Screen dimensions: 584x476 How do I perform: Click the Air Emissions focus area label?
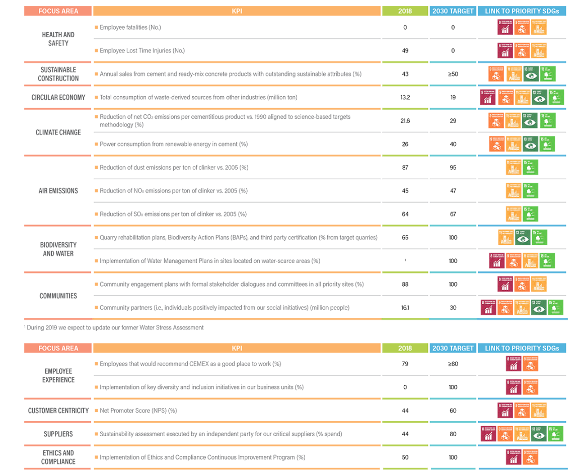[x=58, y=191]
